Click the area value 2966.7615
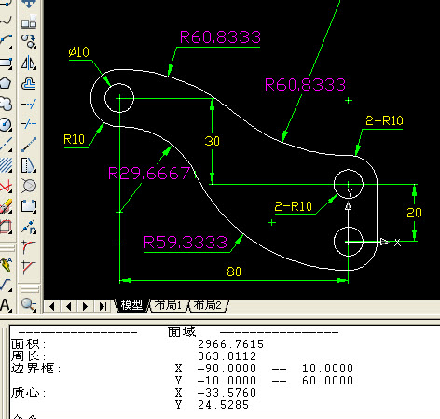The image size is (440, 419). [230, 344]
